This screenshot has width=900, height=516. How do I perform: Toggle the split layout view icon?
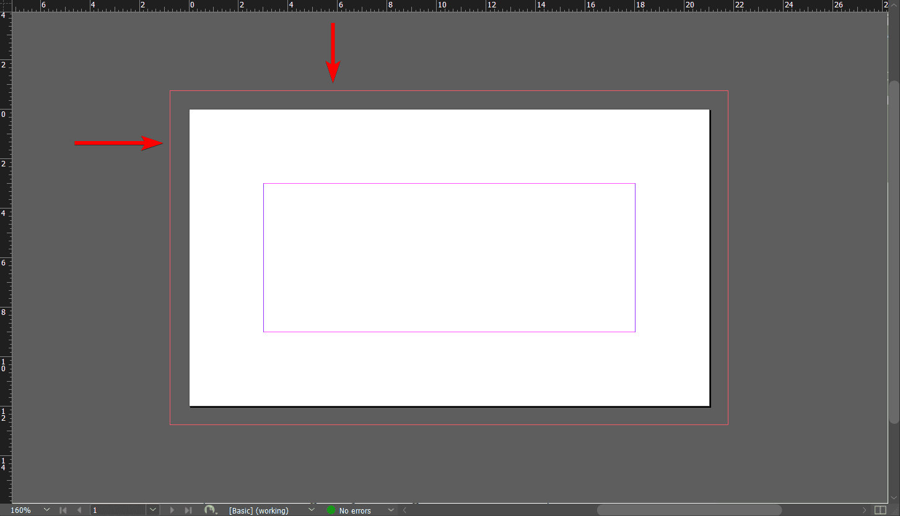[x=880, y=510]
